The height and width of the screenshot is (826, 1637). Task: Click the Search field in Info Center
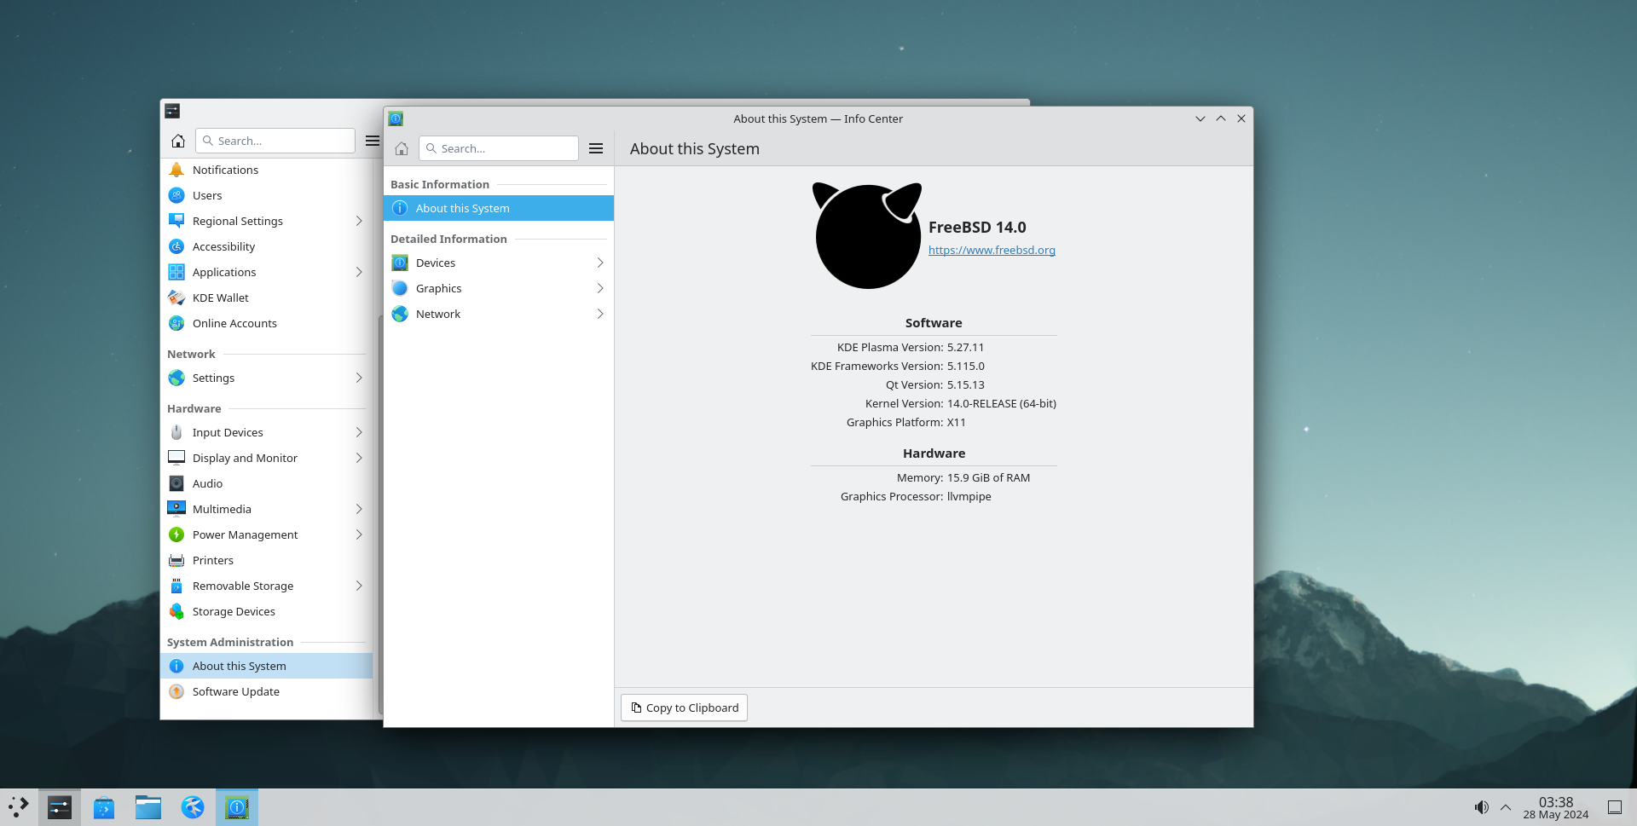click(x=499, y=148)
